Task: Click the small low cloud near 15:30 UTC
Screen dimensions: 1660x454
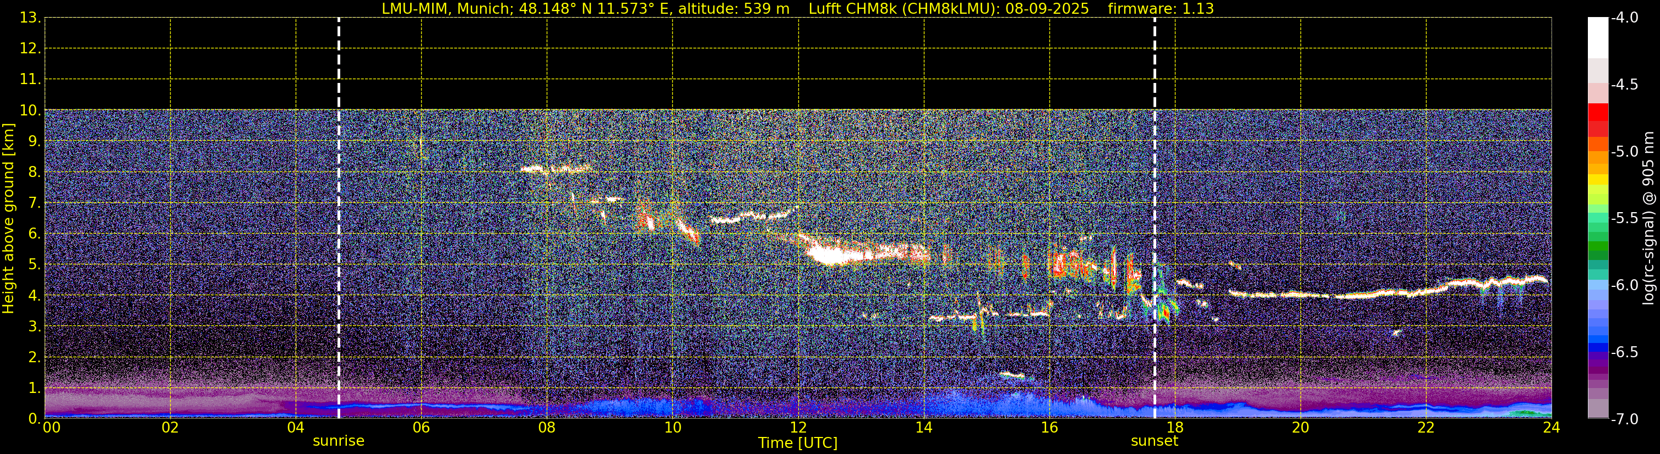Action: click(1012, 375)
